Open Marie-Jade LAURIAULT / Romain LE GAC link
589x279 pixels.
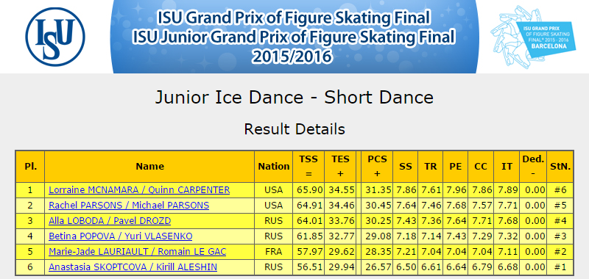(138, 251)
